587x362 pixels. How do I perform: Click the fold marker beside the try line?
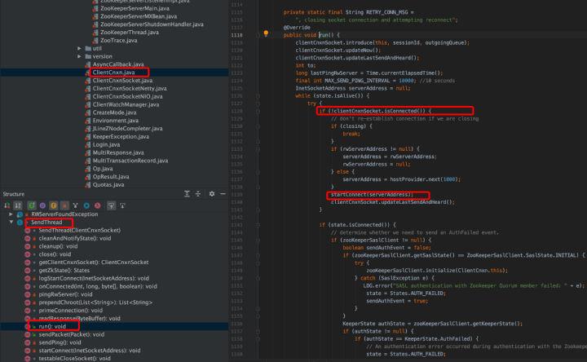click(x=256, y=103)
